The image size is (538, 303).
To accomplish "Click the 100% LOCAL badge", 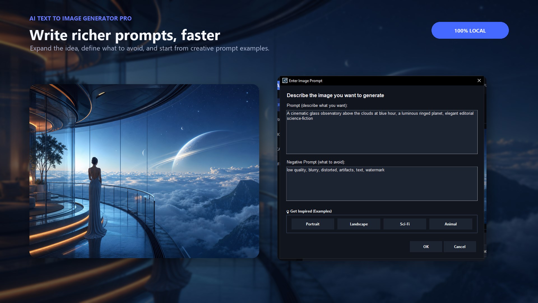I will point(470,30).
